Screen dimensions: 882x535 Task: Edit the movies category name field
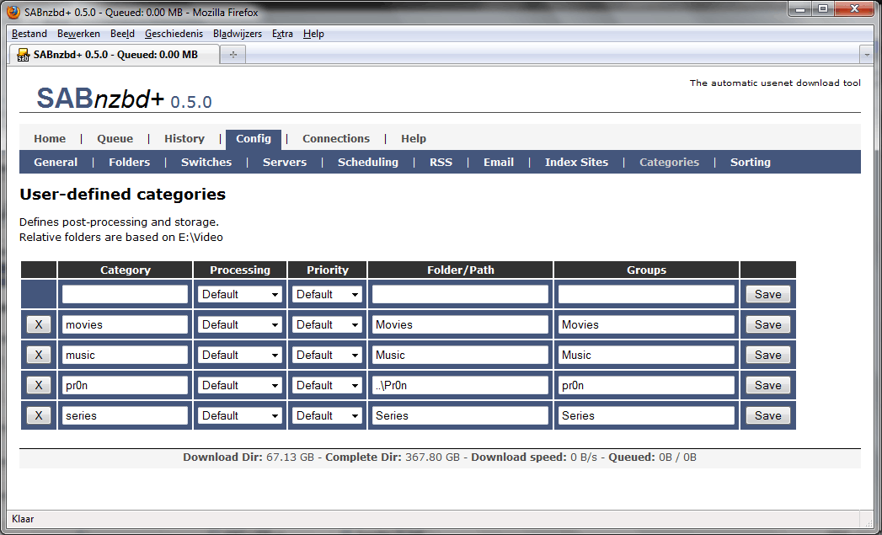(x=125, y=324)
